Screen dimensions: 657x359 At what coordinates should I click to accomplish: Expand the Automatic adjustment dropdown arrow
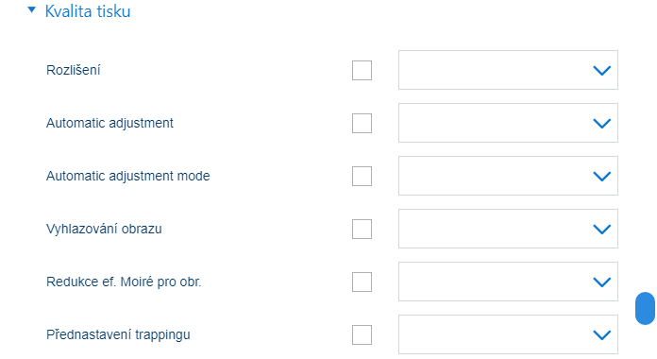602,124
